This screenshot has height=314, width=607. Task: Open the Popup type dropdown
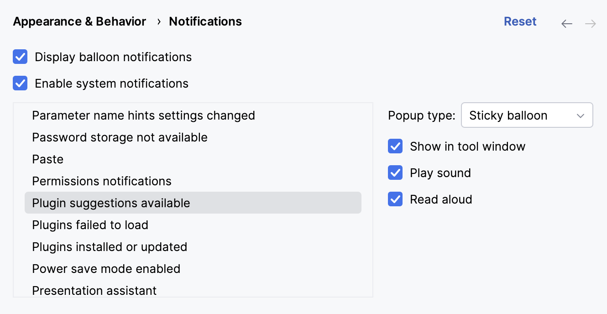point(527,115)
